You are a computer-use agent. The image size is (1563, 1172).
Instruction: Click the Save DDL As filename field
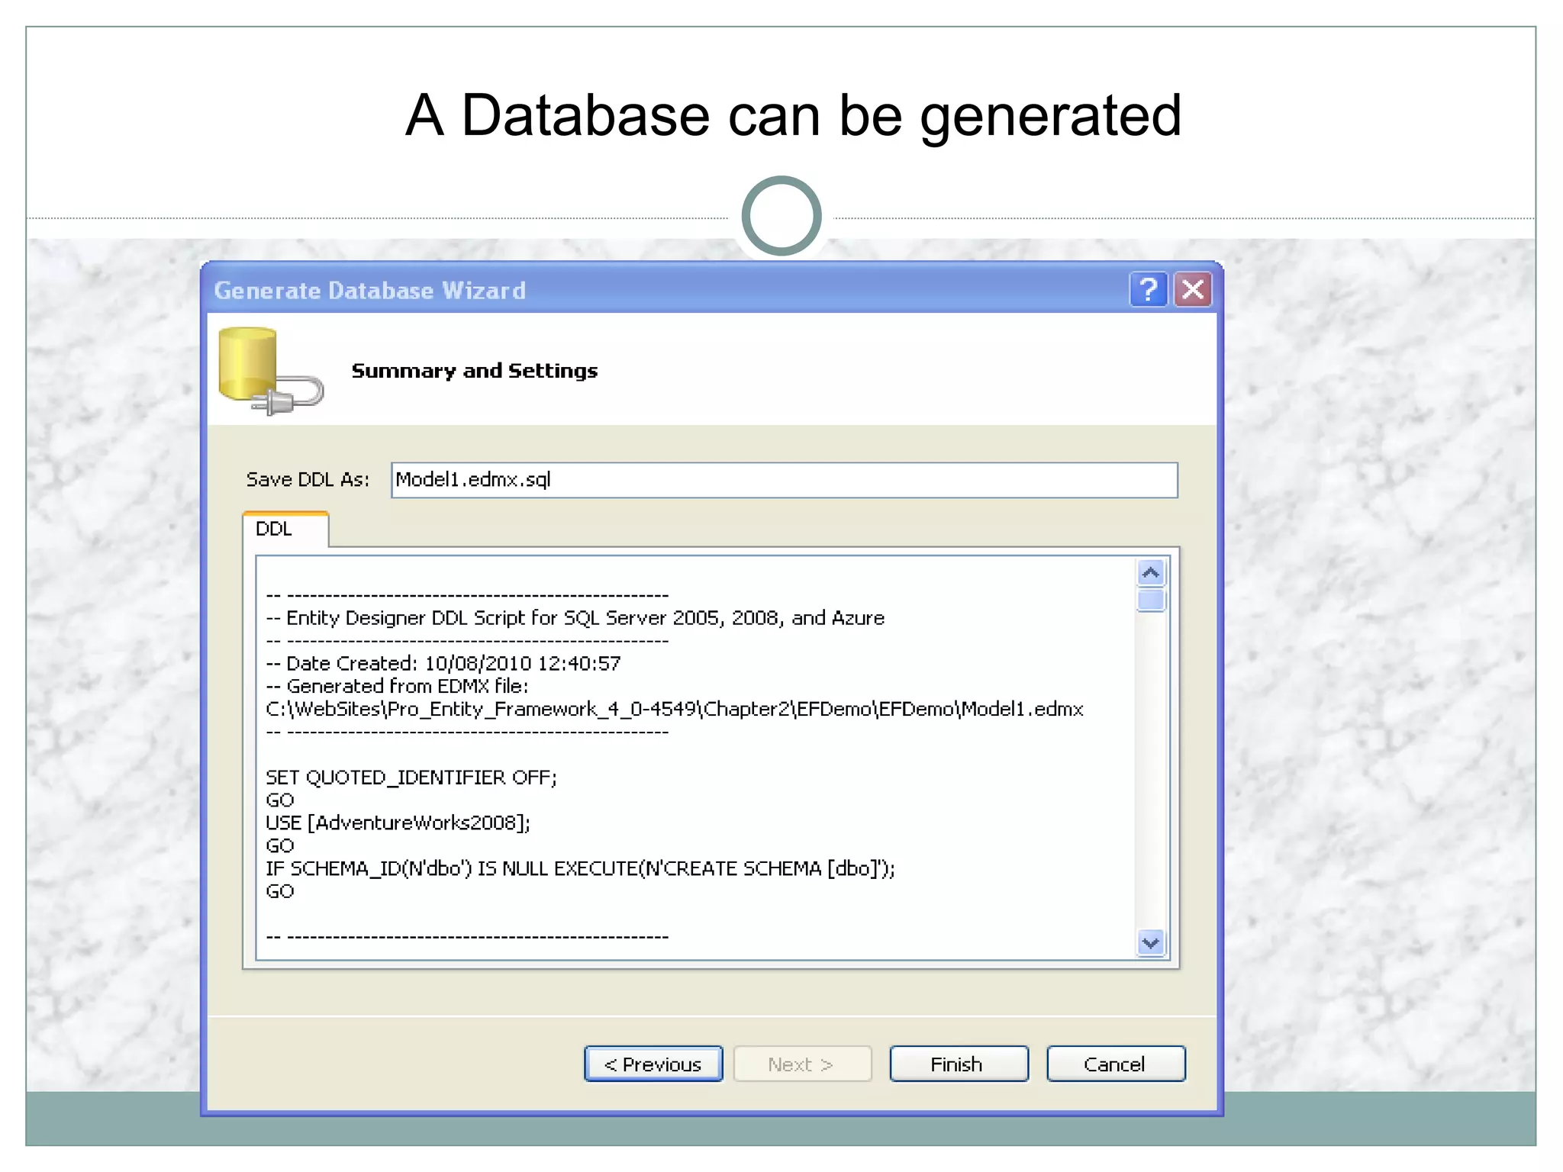coord(783,480)
